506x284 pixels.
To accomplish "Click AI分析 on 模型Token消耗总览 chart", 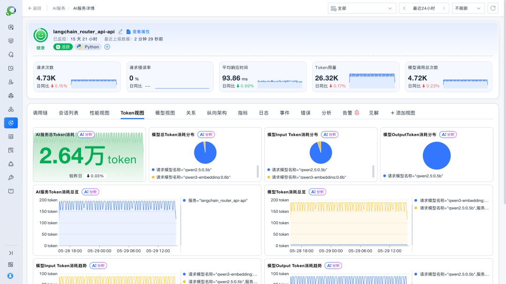I will (318, 192).
